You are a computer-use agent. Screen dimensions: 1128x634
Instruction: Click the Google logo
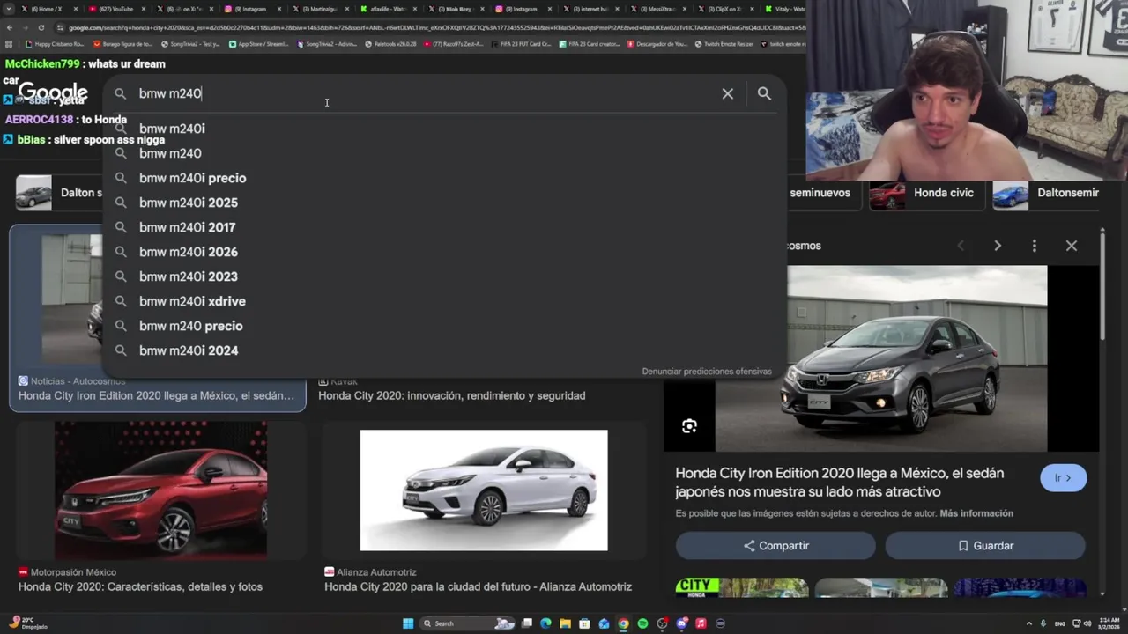53,92
